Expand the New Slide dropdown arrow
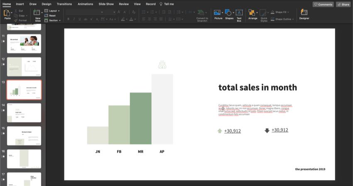This screenshot has width=353, height=186. (42, 12)
